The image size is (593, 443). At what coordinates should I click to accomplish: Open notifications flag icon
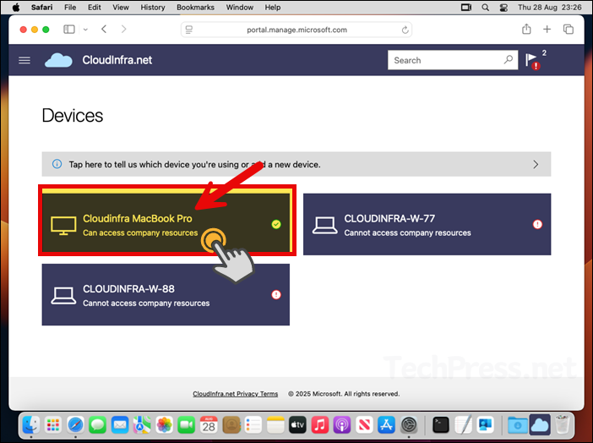pyautogui.click(x=531, y=61)
